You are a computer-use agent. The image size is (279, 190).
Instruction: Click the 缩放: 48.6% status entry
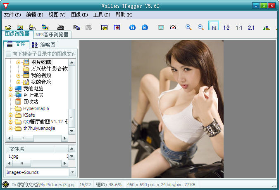pos(109,185)
